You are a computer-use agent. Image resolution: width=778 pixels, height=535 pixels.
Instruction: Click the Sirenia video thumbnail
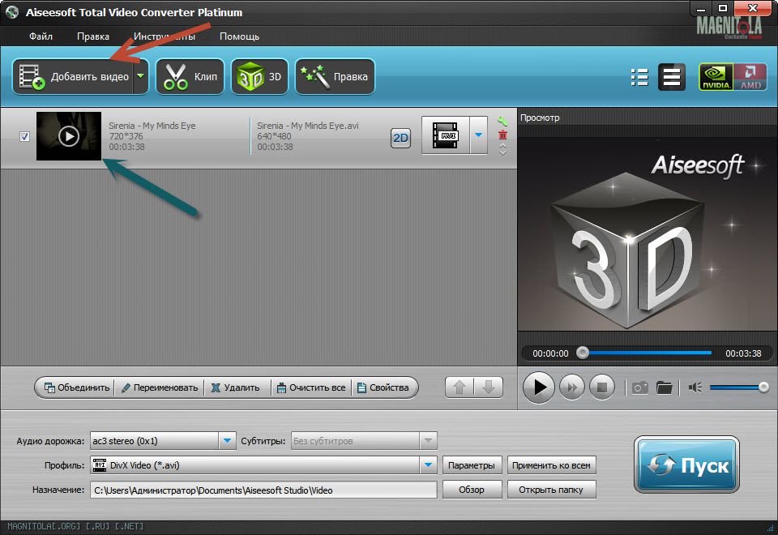point(69,136)
